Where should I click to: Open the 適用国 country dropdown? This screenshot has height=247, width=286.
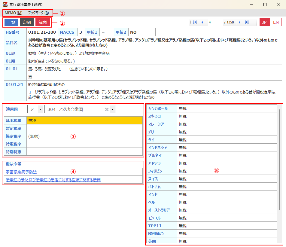tap(80, 109)
